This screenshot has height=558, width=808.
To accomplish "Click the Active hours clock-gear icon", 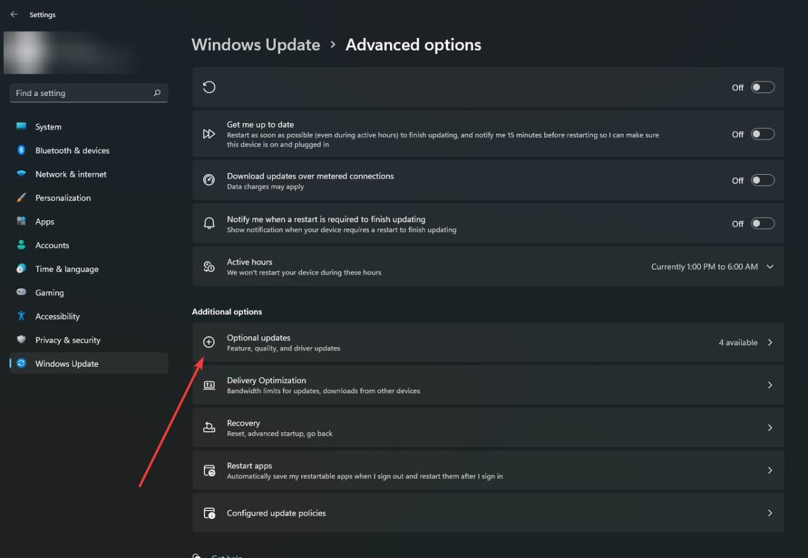I will tap(209, 266).
